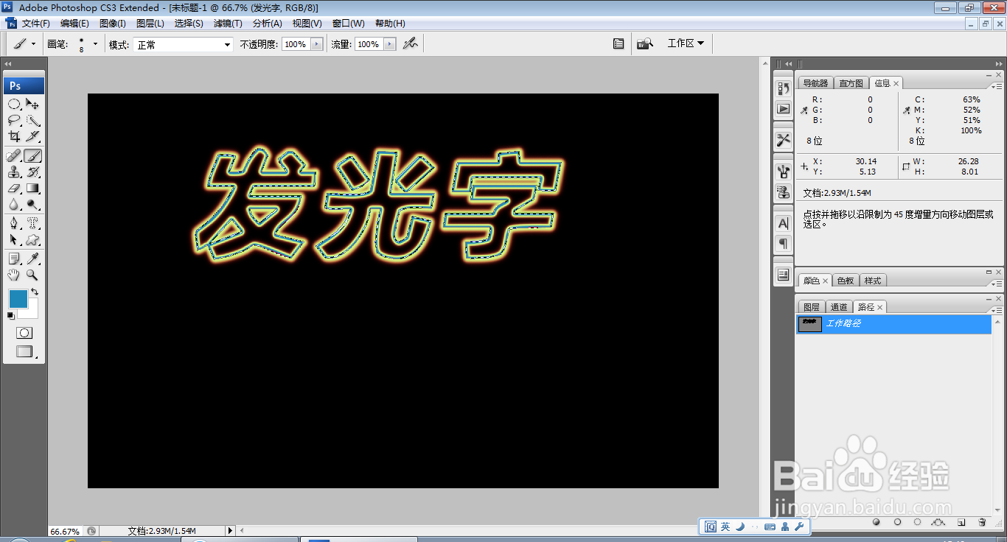Image resolution: width=1007 pixels, height=542 pixels.
Task: Open the blend mode dropdown showing 正常
Action: coord(183,45)
